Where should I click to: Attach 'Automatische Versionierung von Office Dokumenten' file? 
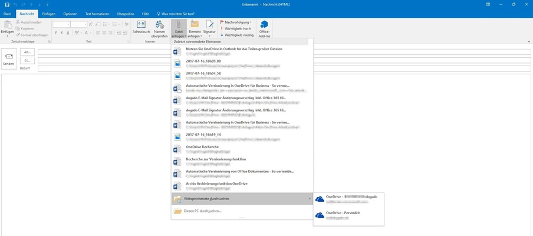(242, 173)
